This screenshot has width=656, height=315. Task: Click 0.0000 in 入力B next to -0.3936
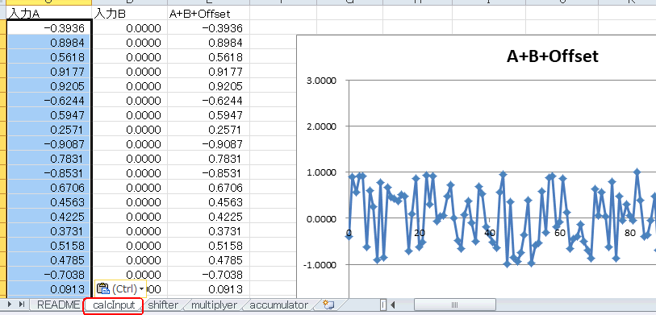[x=130, y=28]
